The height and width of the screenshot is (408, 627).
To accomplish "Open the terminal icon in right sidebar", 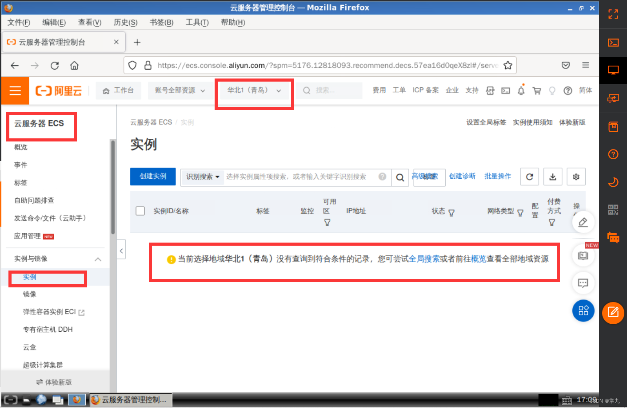I will [x=613, y=43].
